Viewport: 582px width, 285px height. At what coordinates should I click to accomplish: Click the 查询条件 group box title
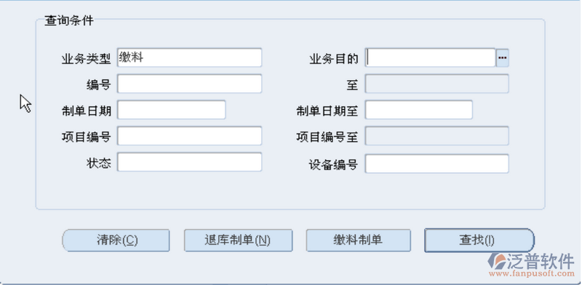click(69, 20)
